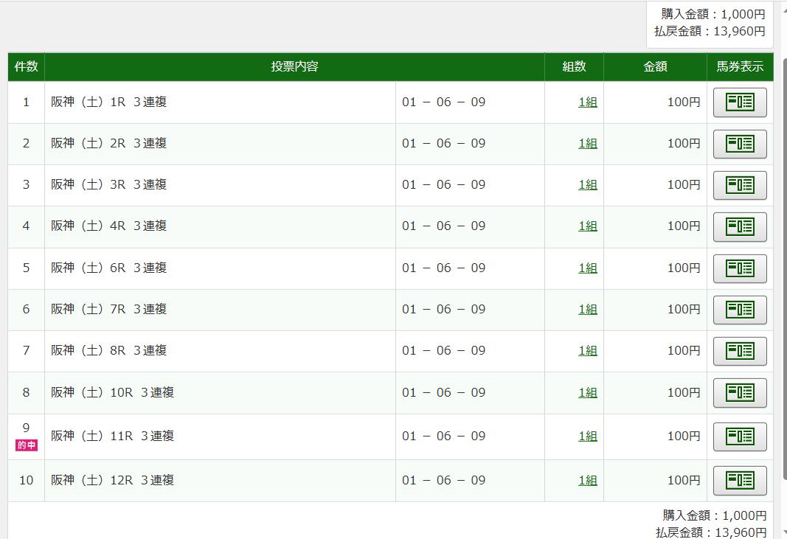Click the 1組 link in row 1
The height and width of the screenshot is (539, 787).
[x=587, y=102]
